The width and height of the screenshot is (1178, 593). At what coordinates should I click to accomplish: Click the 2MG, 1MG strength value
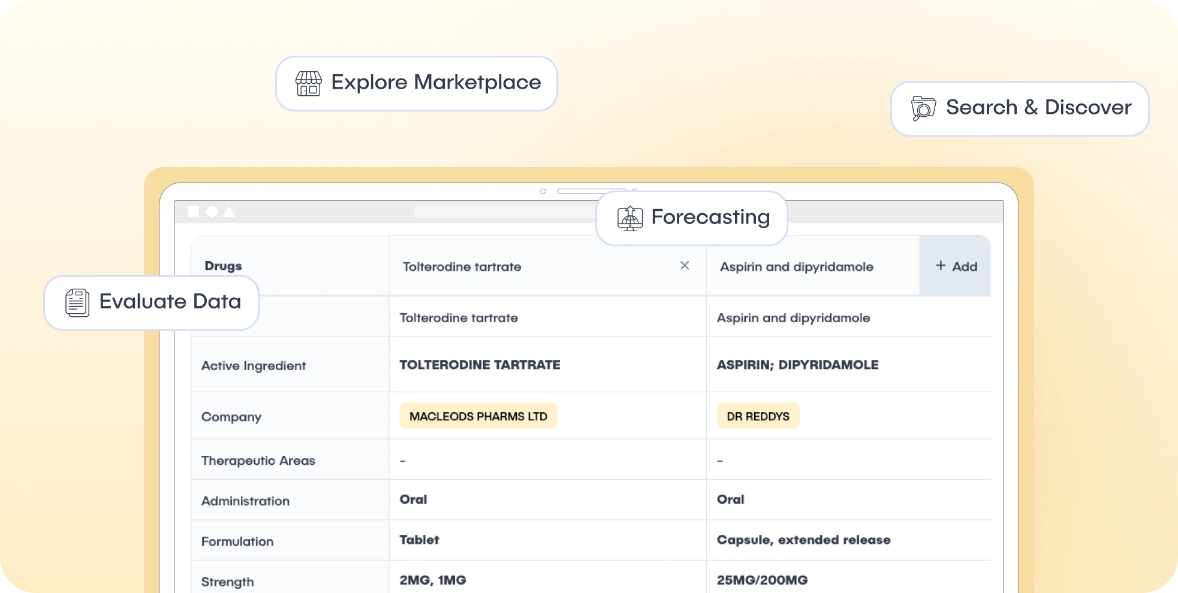pos(432,580)
